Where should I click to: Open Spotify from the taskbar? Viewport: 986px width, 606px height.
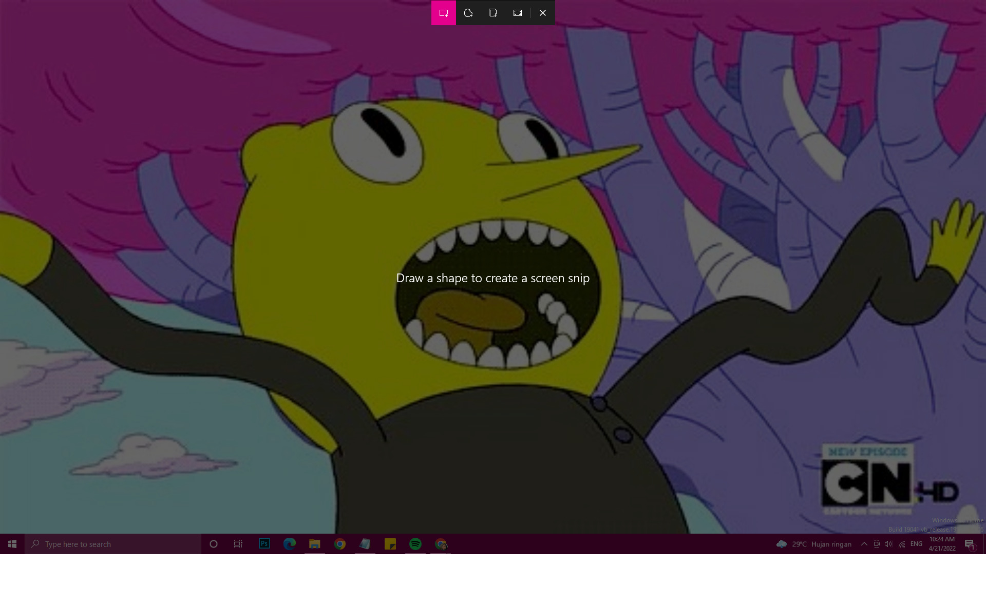(x=415, y=544)
